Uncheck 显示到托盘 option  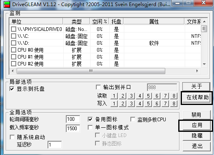(12, 89)
